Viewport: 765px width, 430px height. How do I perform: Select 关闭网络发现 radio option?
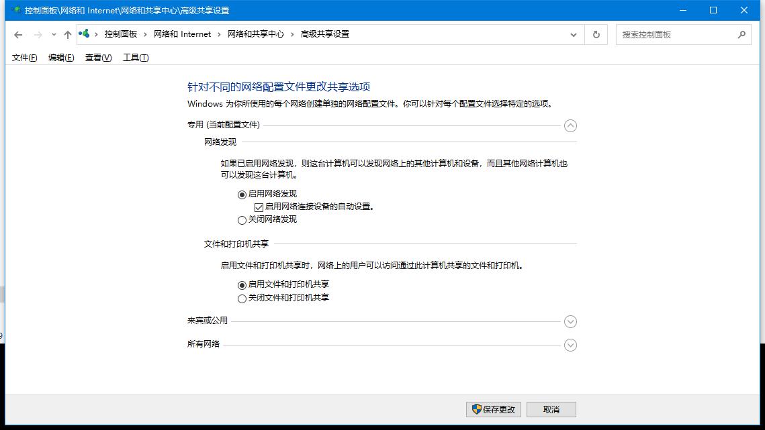(x=242, y=220)
